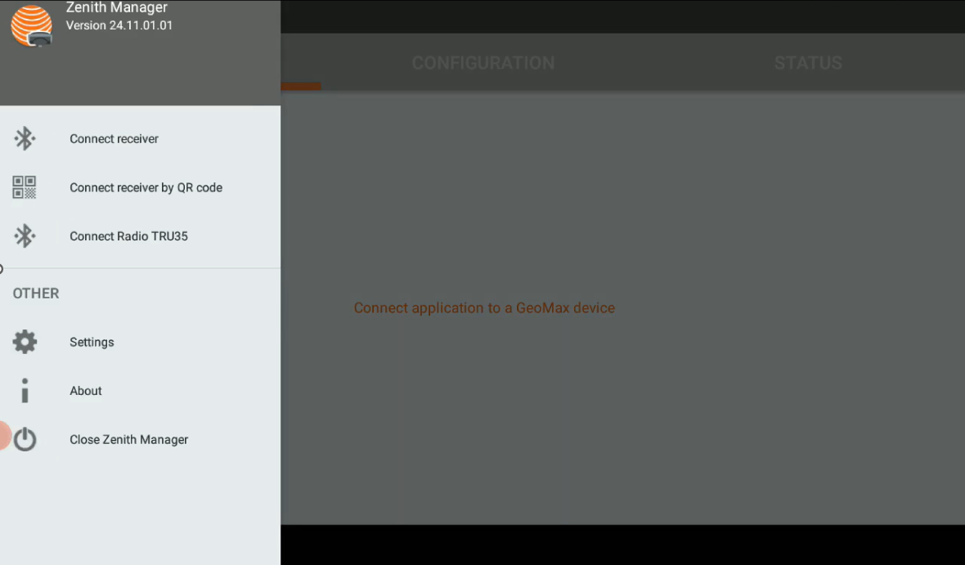
Task: Click the Zenith Manager title text
Action: click(x=116, y=8)
